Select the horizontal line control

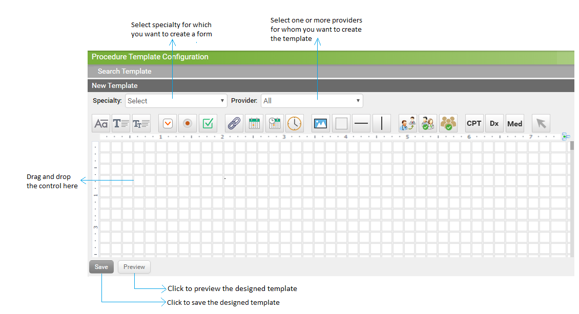(361, 123)
